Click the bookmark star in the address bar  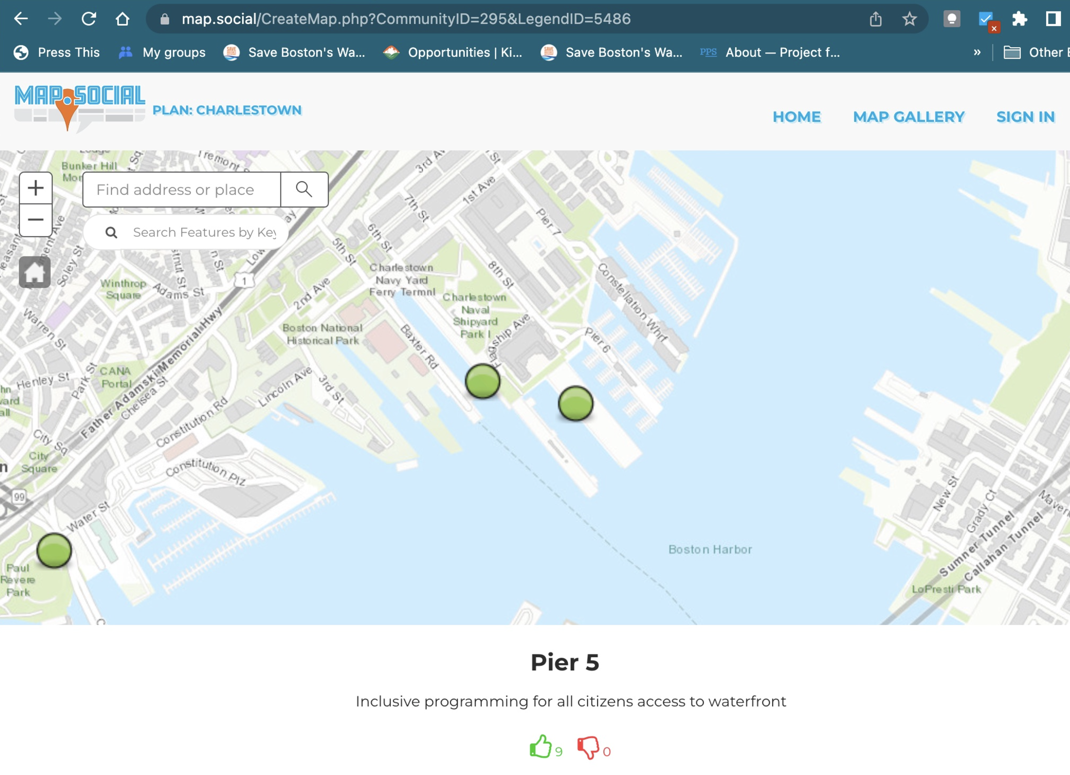(x=909, y=19)
